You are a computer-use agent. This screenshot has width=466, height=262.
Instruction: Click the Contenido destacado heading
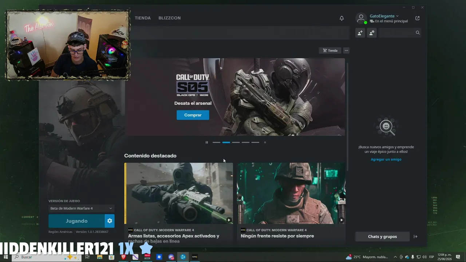pos(150,156)
